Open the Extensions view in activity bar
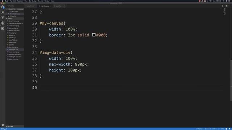This screenshot has width=232, height=130. 3,28
